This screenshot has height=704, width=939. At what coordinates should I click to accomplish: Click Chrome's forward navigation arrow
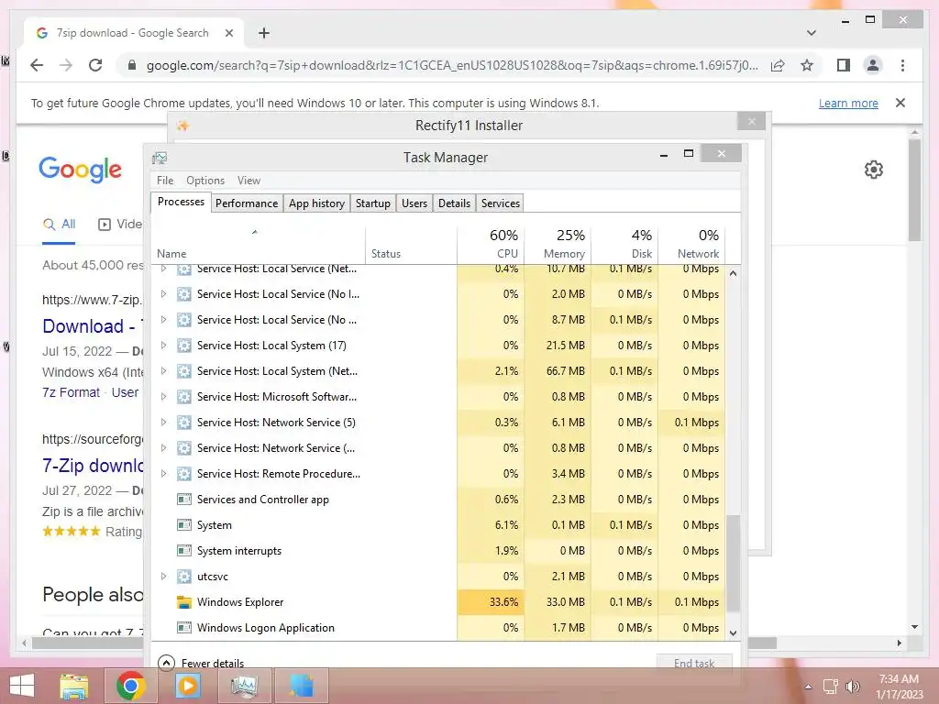66,65
